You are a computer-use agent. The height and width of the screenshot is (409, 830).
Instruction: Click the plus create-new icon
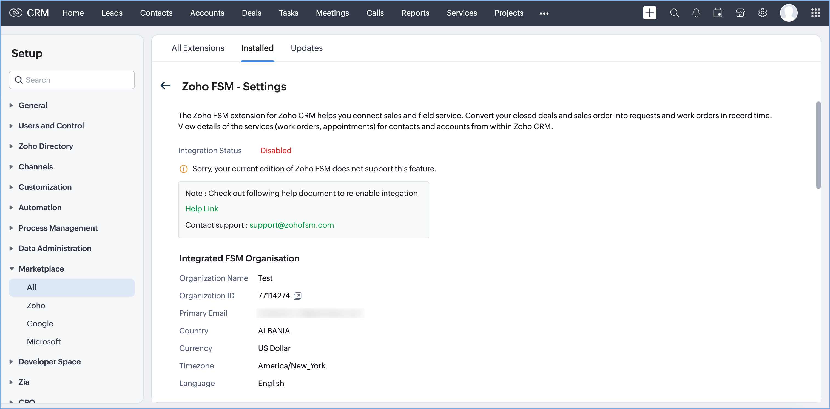[x=649, y=13]
